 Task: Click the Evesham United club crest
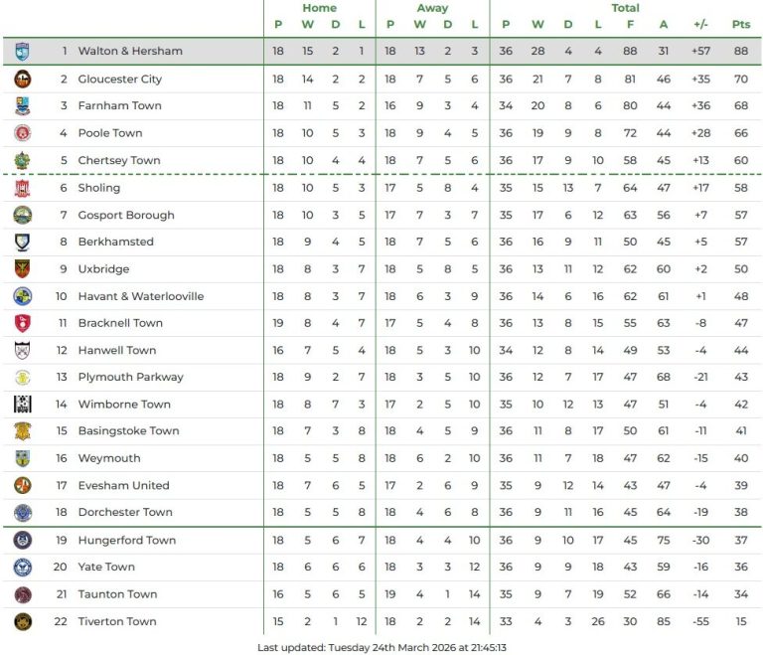22,485
